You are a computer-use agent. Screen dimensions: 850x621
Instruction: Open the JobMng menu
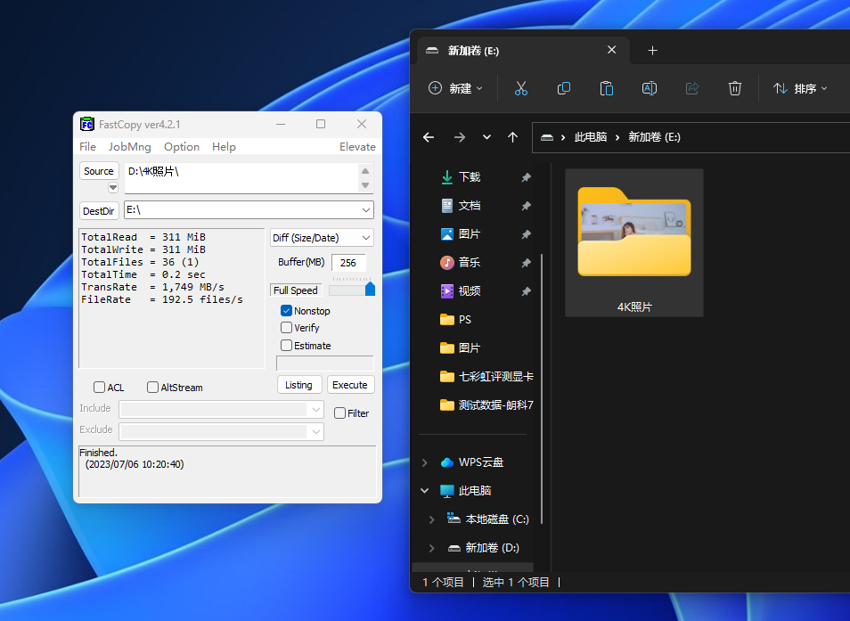point(129,147)
